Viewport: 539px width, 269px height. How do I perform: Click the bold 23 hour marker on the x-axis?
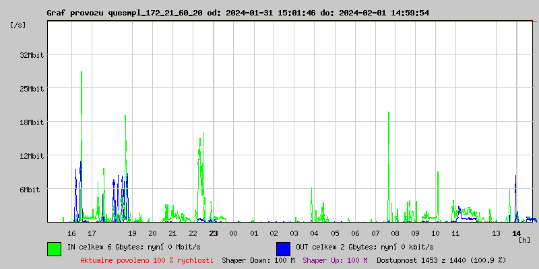pos(213,233)
